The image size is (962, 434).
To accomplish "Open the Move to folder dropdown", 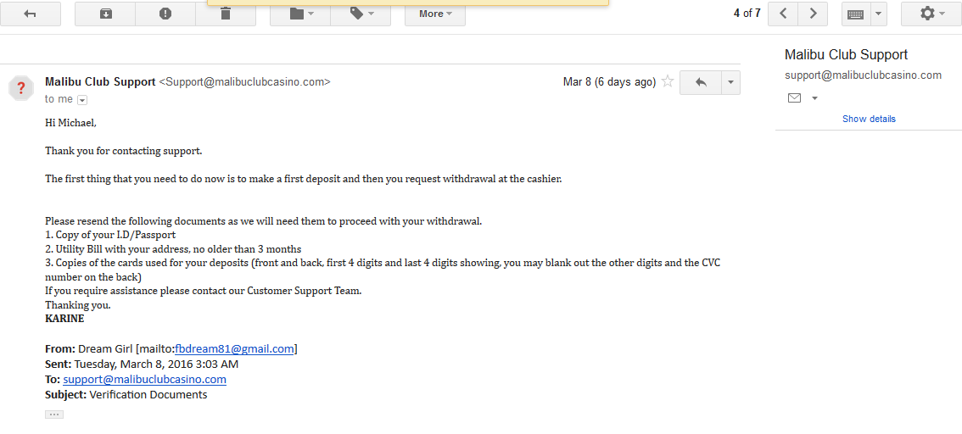I will click(300, 14).
